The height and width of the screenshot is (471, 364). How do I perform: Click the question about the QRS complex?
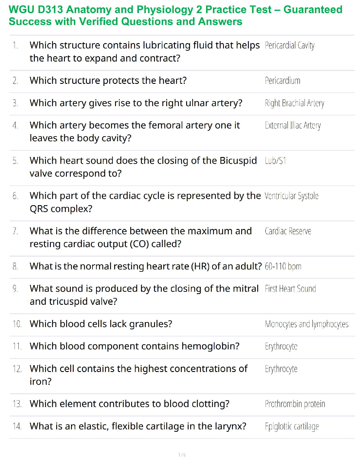click(x=145, y=202)
